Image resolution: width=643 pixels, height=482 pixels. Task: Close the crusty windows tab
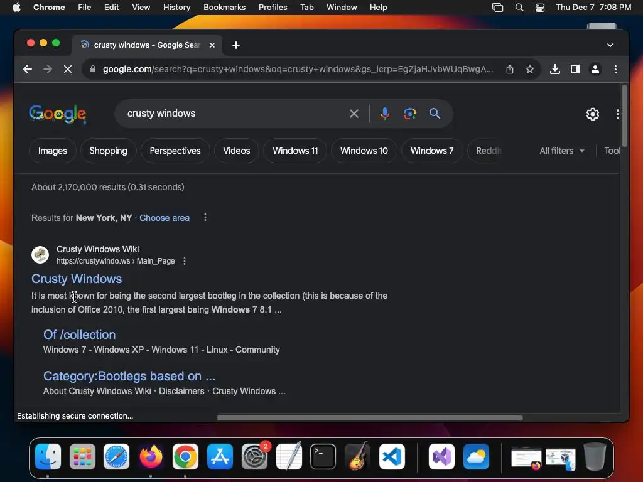(212, 45)
